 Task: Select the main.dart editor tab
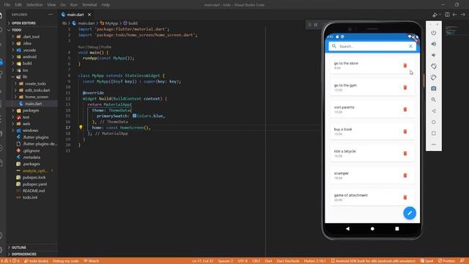pyautogui.click(x=75, y=15)
